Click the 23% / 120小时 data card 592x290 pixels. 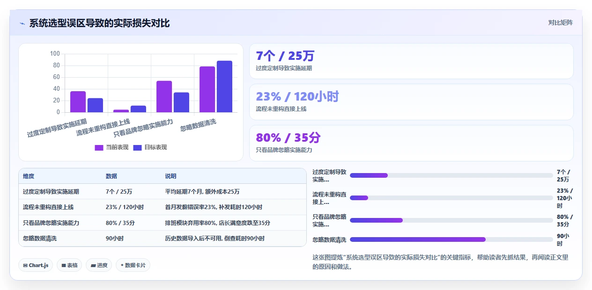[411, 102]
